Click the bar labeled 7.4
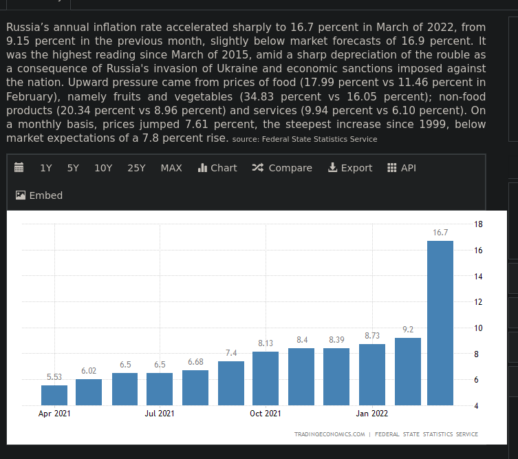The width and height of the screenshot is (518, 459). [231, 383]
